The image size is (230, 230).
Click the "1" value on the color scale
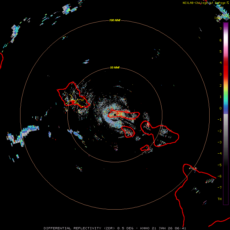click(x=221, y=97)
